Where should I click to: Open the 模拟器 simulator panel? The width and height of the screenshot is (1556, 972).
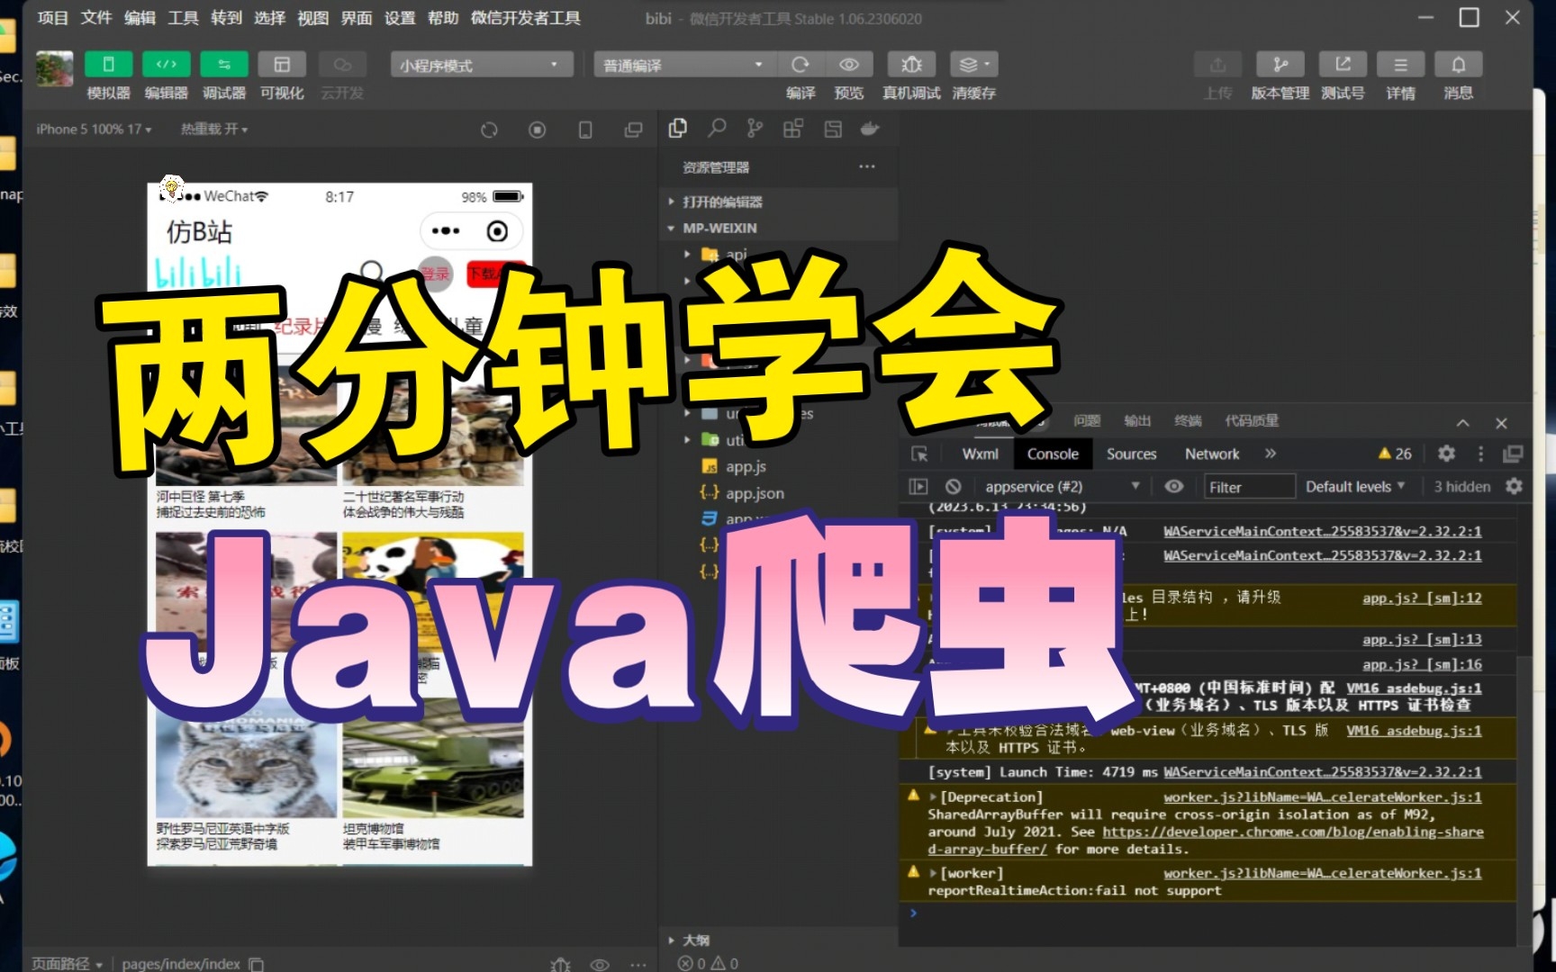[108, 64]
